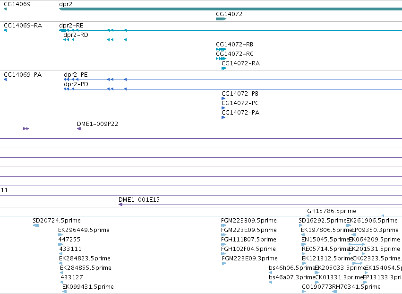Select the CG14072-PB label
Viewport: 402px width, 294px height.
[x=239, y=94]
